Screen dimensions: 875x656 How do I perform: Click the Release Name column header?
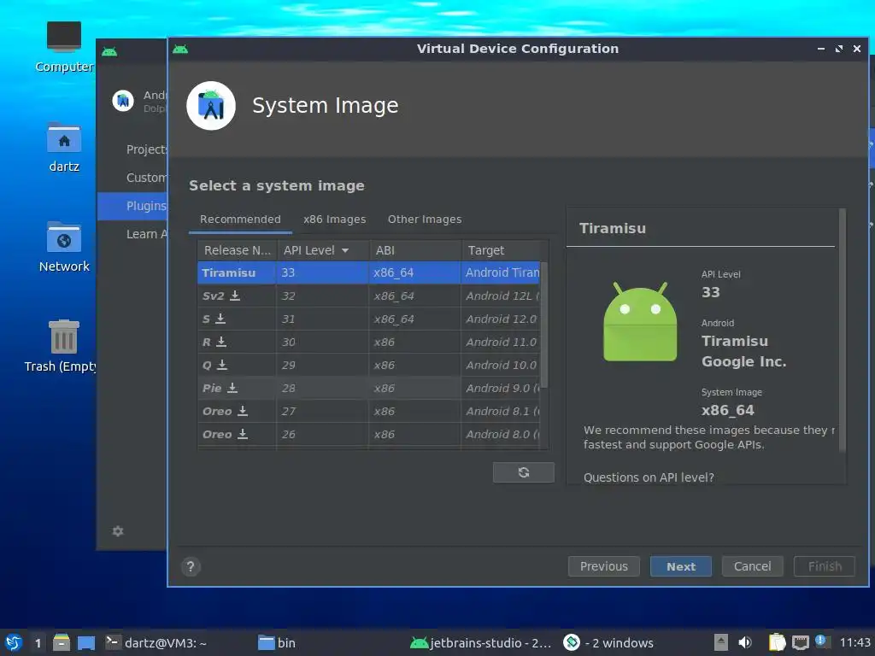point(238,250)
